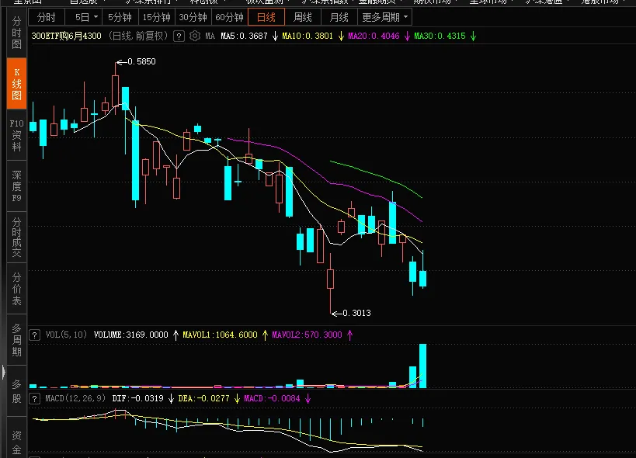Select 15分钟 chart period

click(x=157, y=17)
